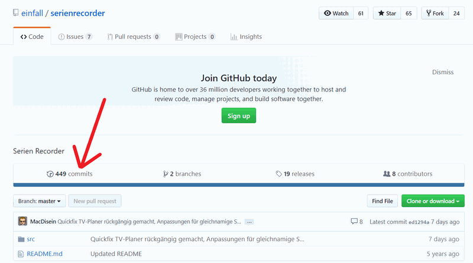This screenshot has width=473, height=263.
Task: Switch to the Issues tab
Action: (75, 37)
